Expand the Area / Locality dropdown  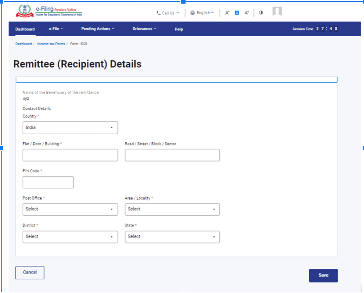click(172, 209)
